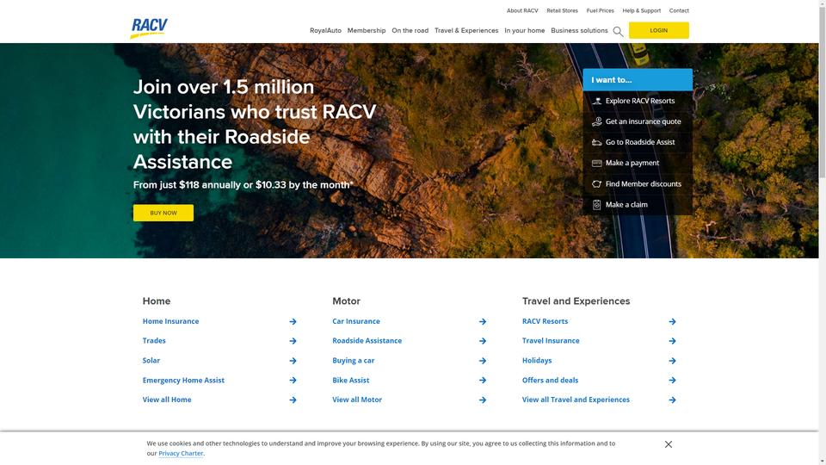This screenshot has height=465, width=826.
Task: Open the Membership menu
Action: pyautogui.click(x=367, y=31)
